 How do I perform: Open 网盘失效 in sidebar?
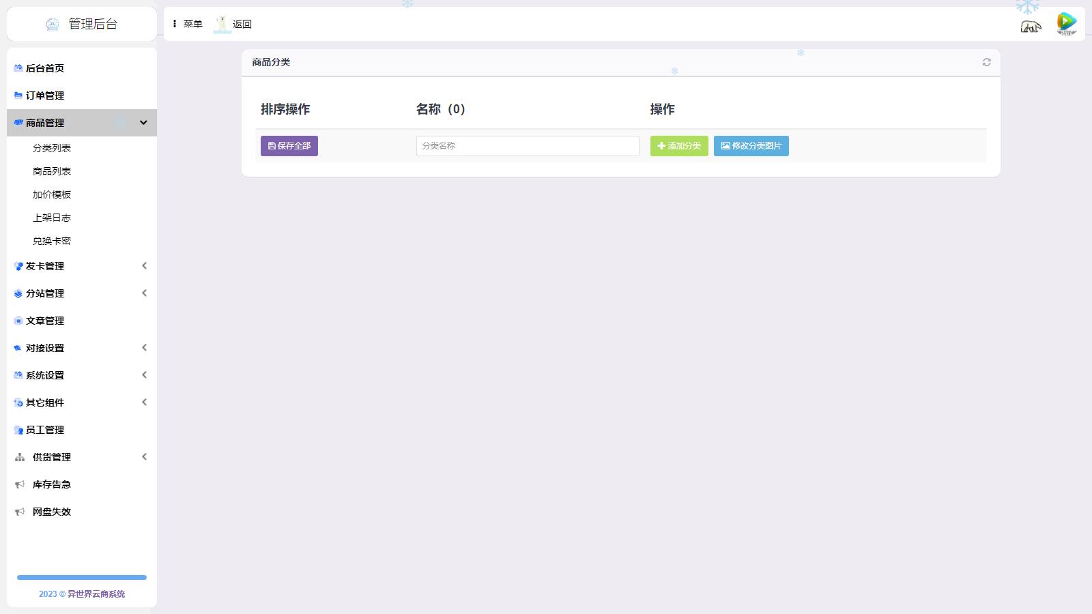[x=52, y=512]
